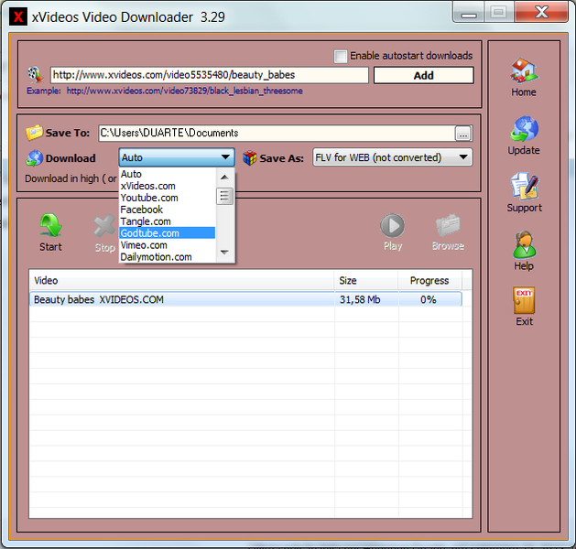Open the Save As format dropdown
Viewport: 576px width, 549px height.
392,157
